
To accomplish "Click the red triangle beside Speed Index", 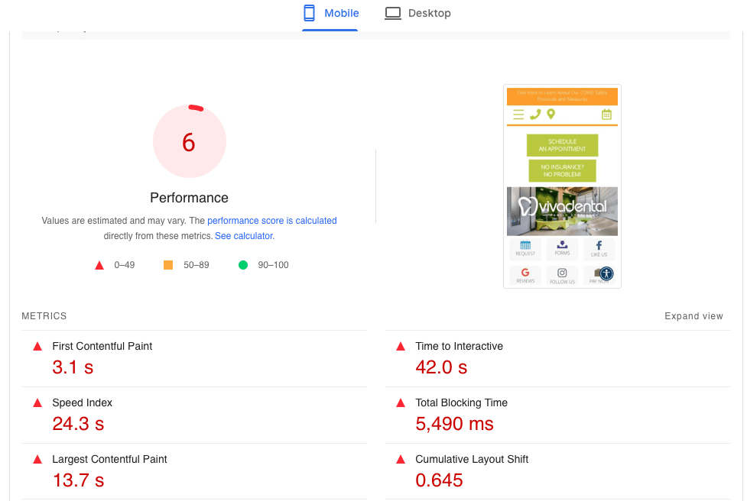I will coord(37,403).
